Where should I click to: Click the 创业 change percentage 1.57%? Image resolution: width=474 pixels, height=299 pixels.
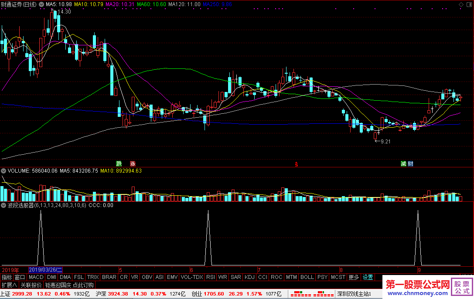coord(254,294)
